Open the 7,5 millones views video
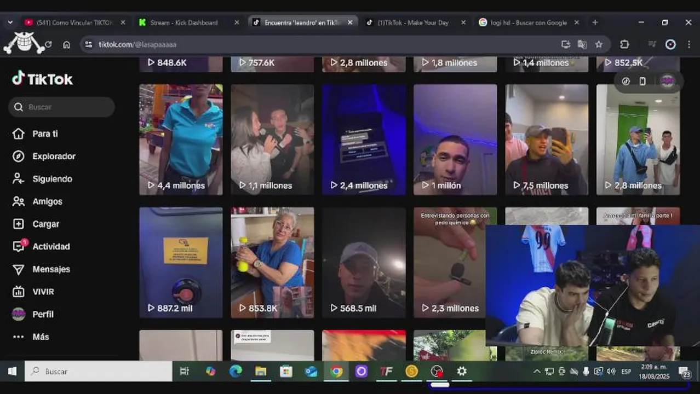700x394 pixels. coord(547,140)
